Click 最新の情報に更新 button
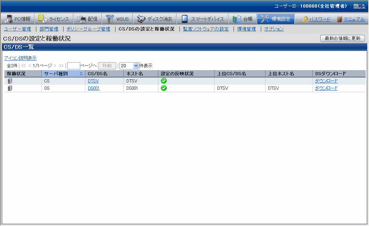369x226 pixels. (x=342, y=39)
